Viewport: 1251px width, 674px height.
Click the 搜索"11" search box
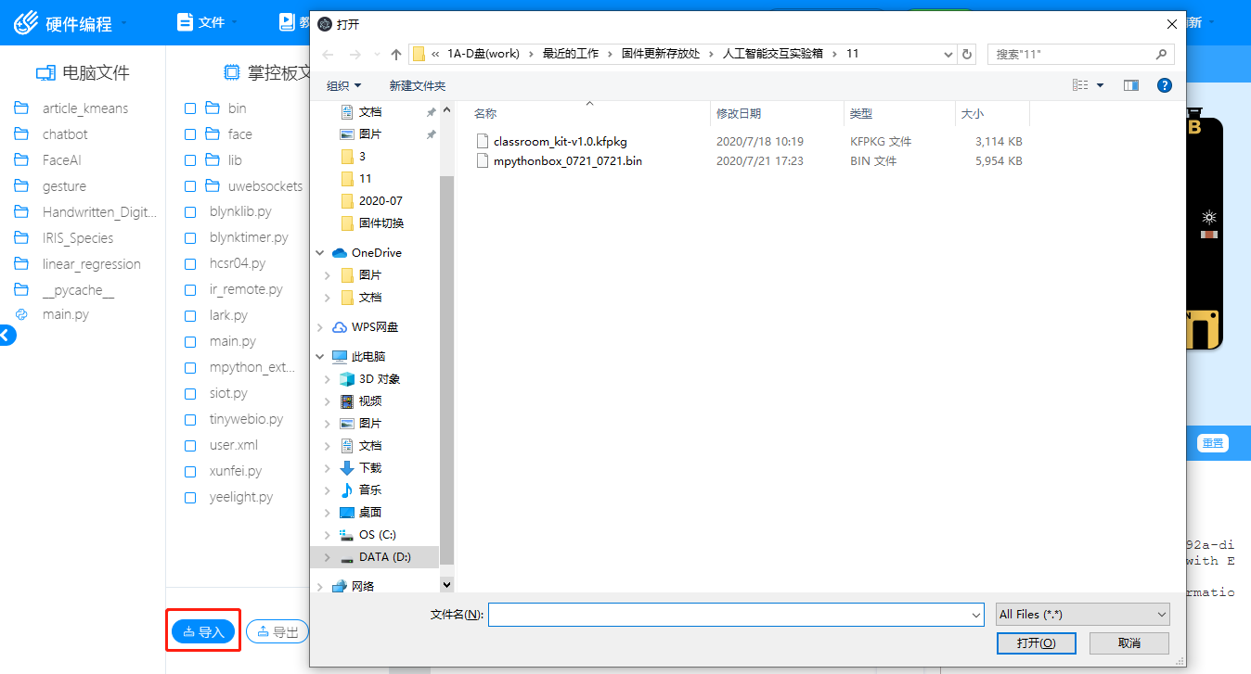pos(1081,55)
